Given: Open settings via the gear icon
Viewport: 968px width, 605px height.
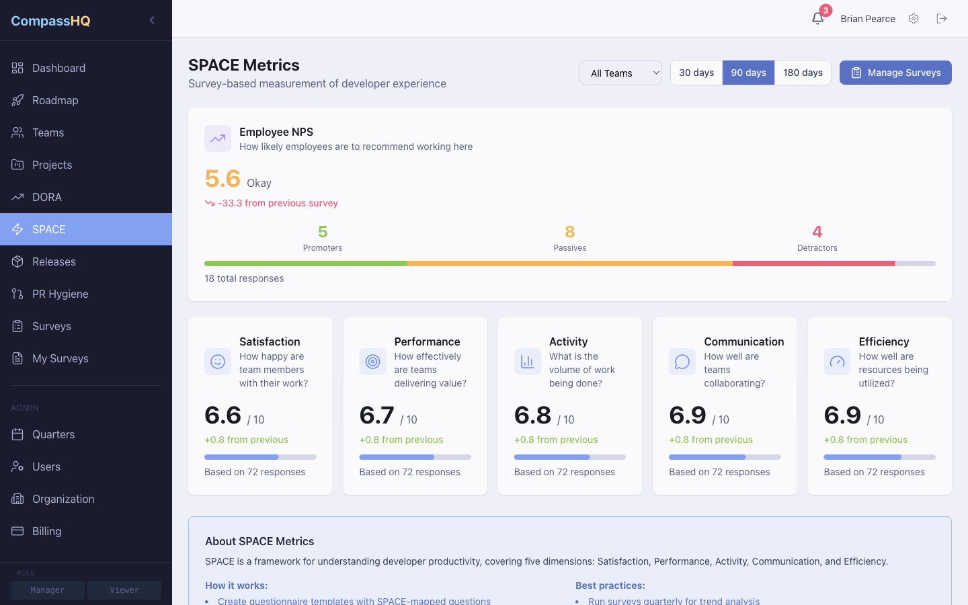Looking at the screenshot, I should [x=914, y=19].
